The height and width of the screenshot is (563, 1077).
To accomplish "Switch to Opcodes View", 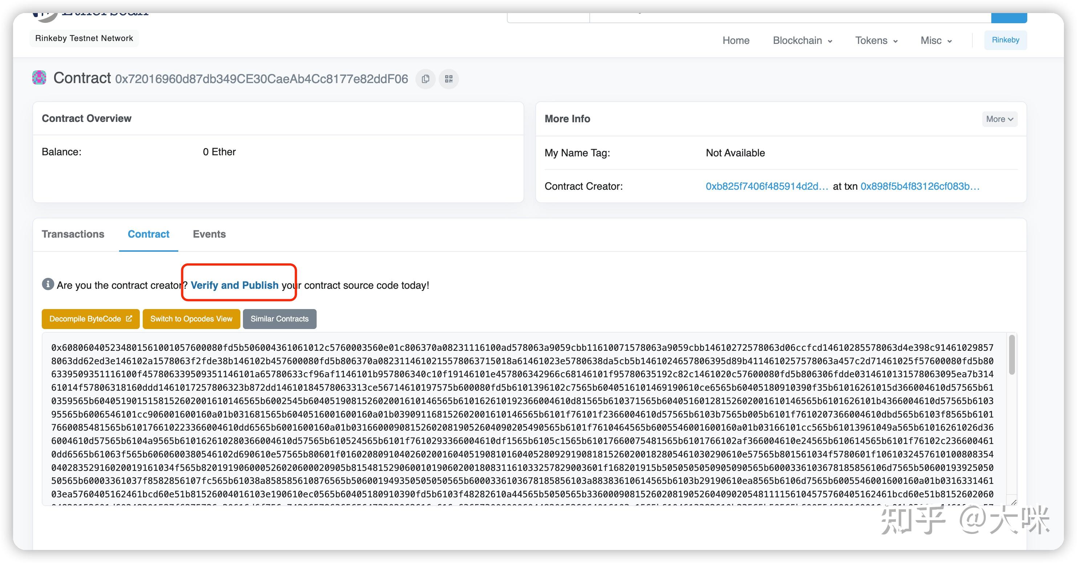I will (x=191, y=319).
